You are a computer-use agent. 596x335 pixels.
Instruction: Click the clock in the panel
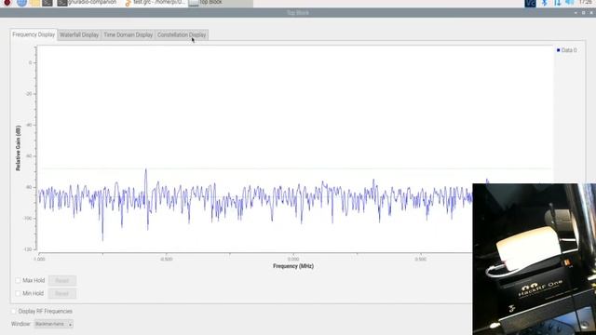586,3
